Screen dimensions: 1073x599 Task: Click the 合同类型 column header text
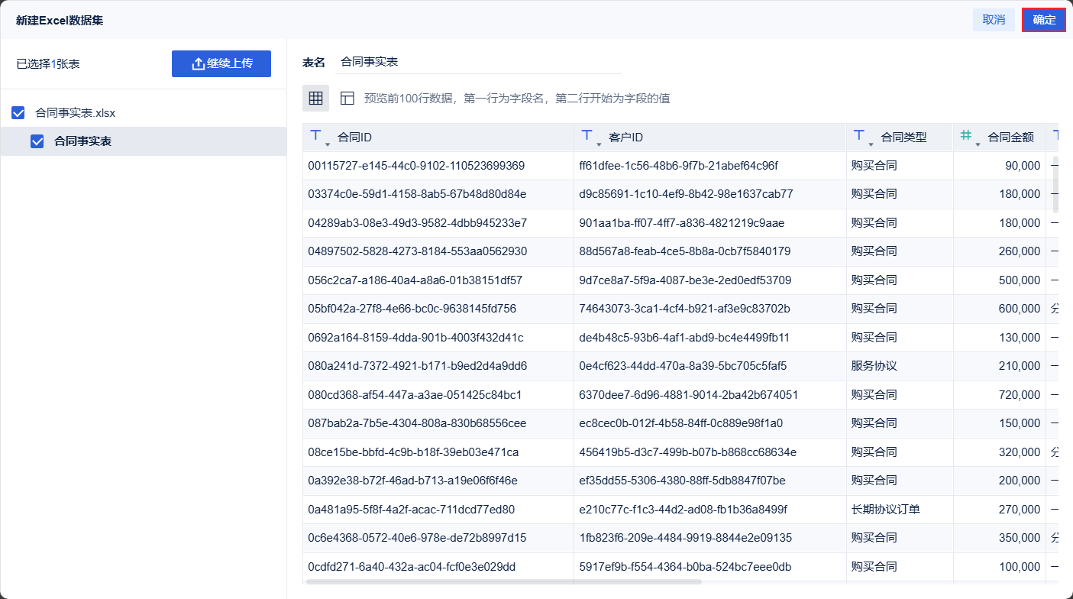click(903, 138)
